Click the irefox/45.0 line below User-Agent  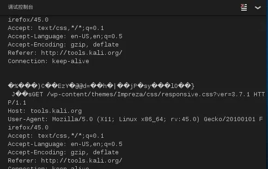coord(28,128)
